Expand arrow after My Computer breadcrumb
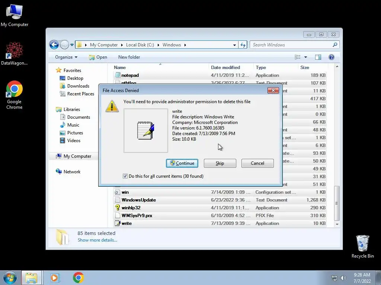 point(122,45)
